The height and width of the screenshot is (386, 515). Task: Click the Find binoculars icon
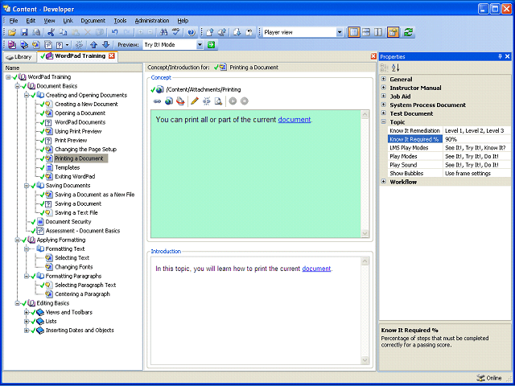click(x=163, y=32)
